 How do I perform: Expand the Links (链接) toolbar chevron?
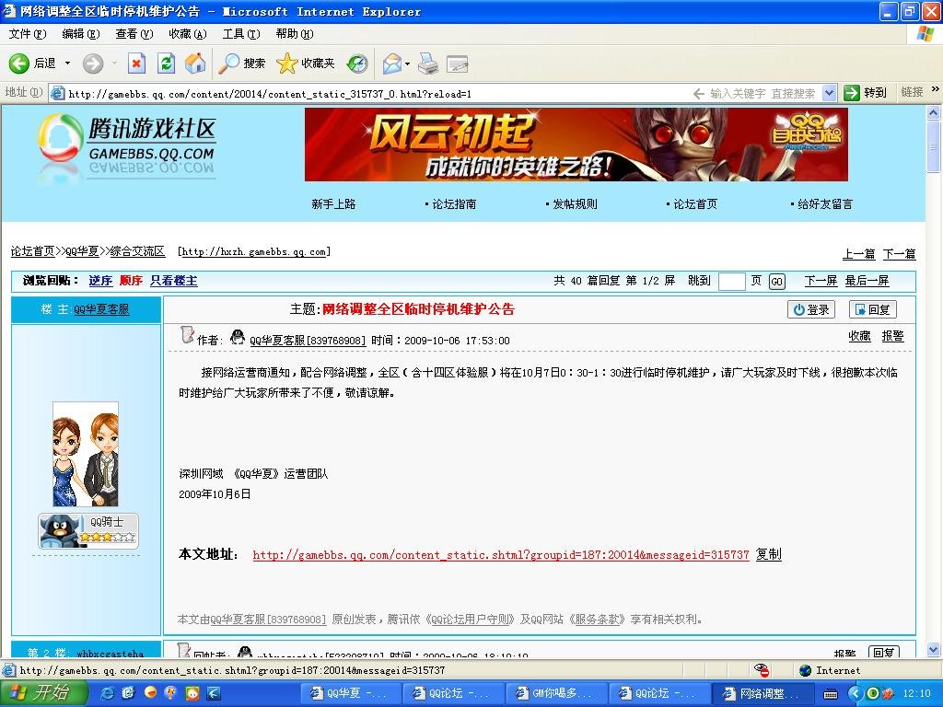click(936, 89)
